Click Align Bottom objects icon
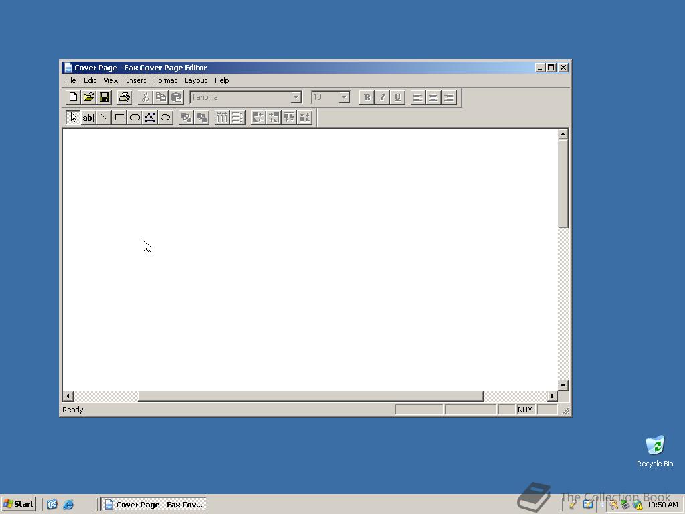The image size is (685, 514). pyautogui.click(x=305, y=118)
